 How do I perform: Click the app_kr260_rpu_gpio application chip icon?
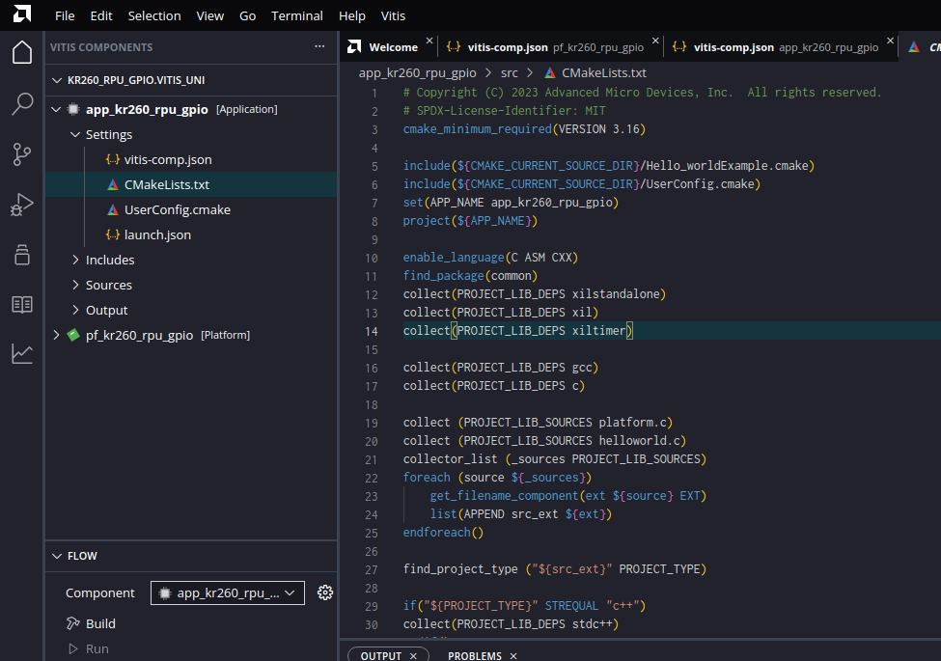pyautogui.click(x=73, y=109)
